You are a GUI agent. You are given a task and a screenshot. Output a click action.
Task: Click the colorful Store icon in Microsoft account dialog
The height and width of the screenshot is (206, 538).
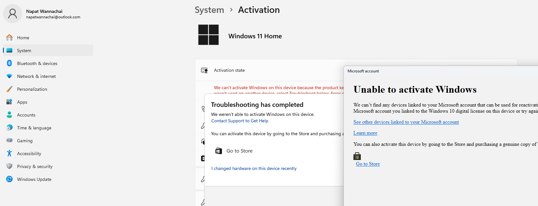[357, 156]
